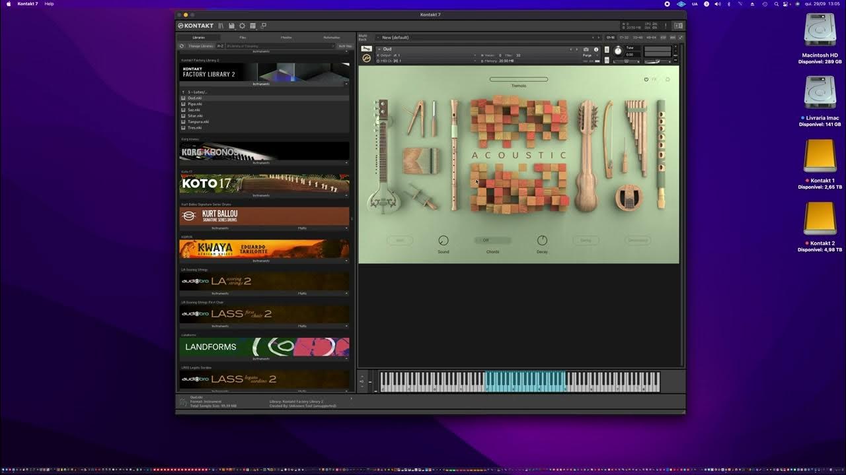Select the 01-16 rack page button
The image size is (846, 475).
[611, 38]
